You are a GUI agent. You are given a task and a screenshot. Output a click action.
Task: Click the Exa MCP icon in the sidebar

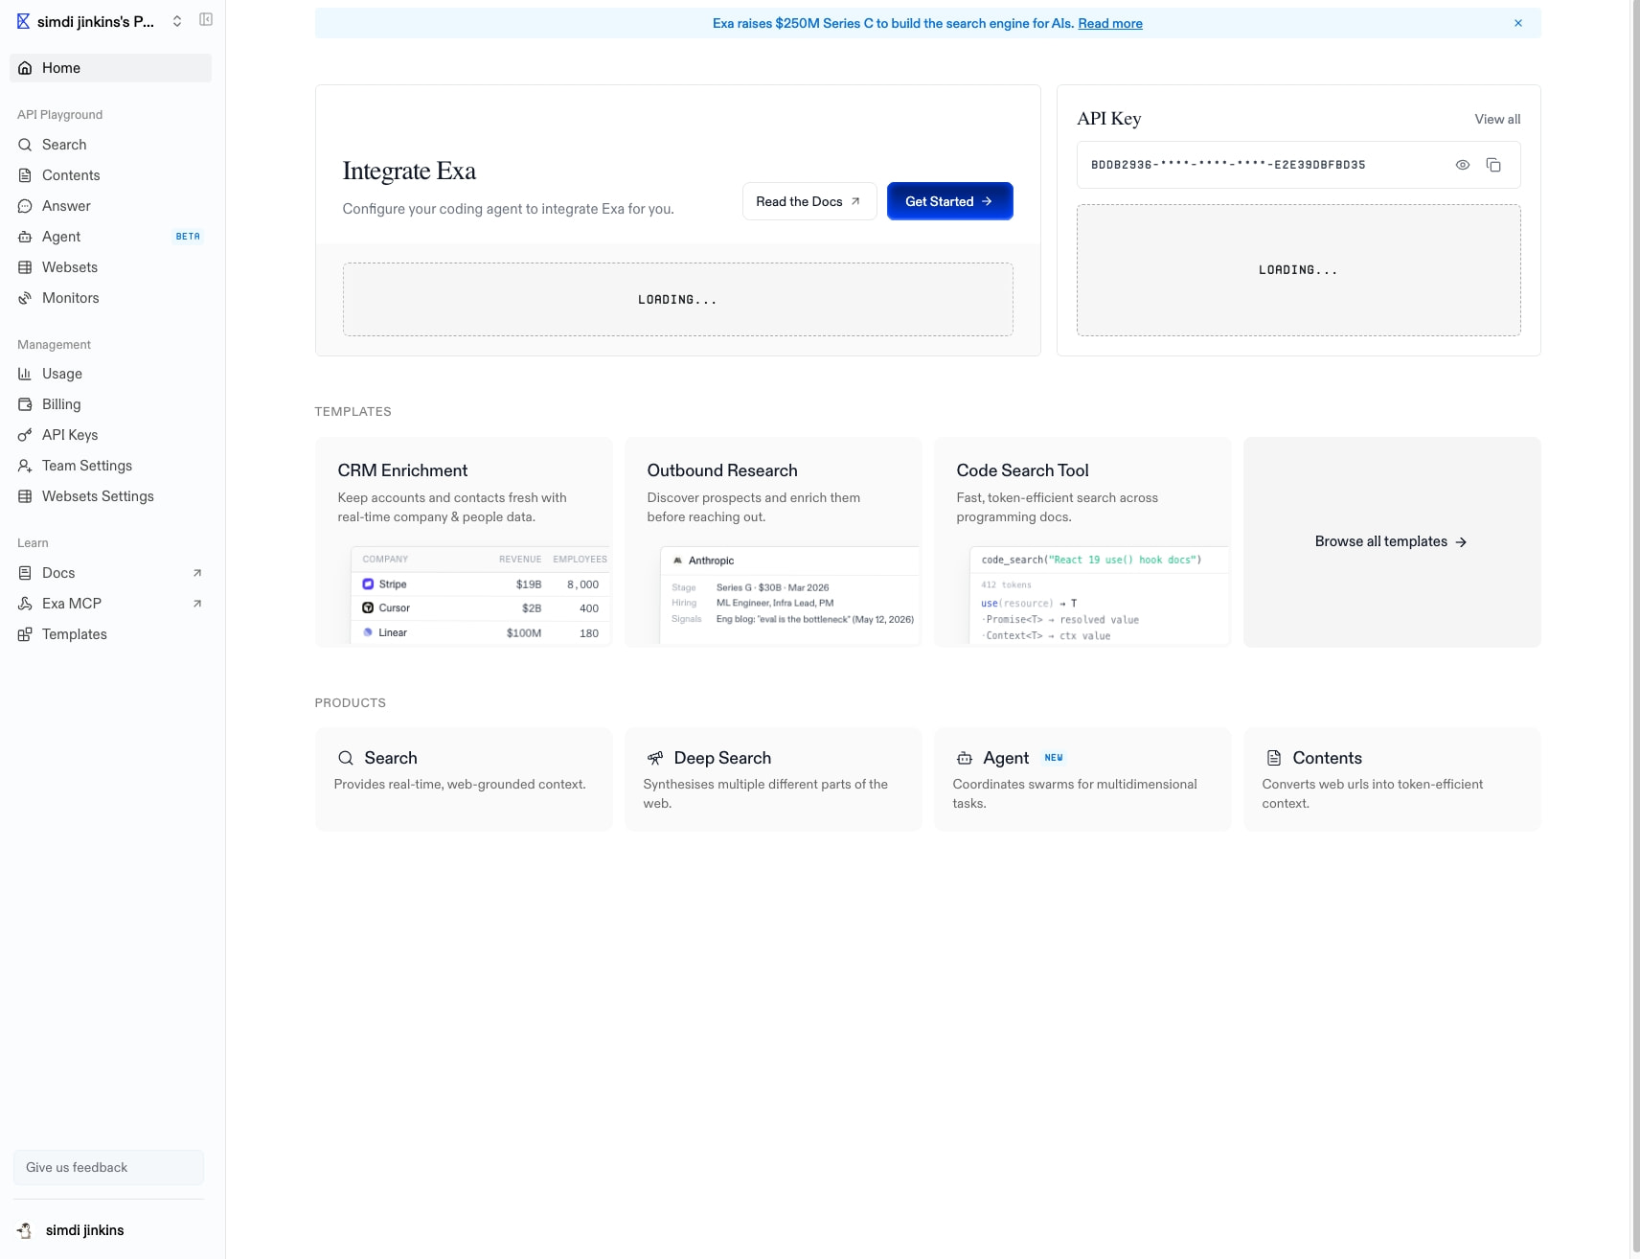coord(25,604)
